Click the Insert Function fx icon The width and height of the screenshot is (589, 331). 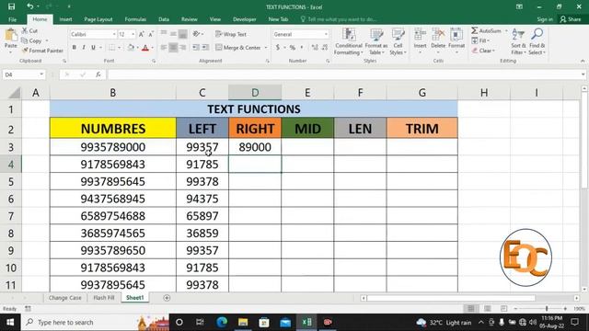(x=98, y=74)
